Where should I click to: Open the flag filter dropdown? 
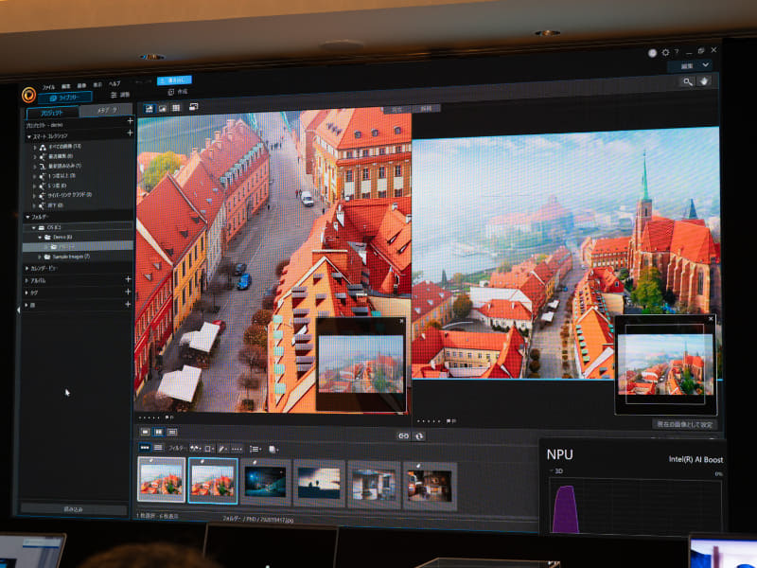click(x=196, y=449)
